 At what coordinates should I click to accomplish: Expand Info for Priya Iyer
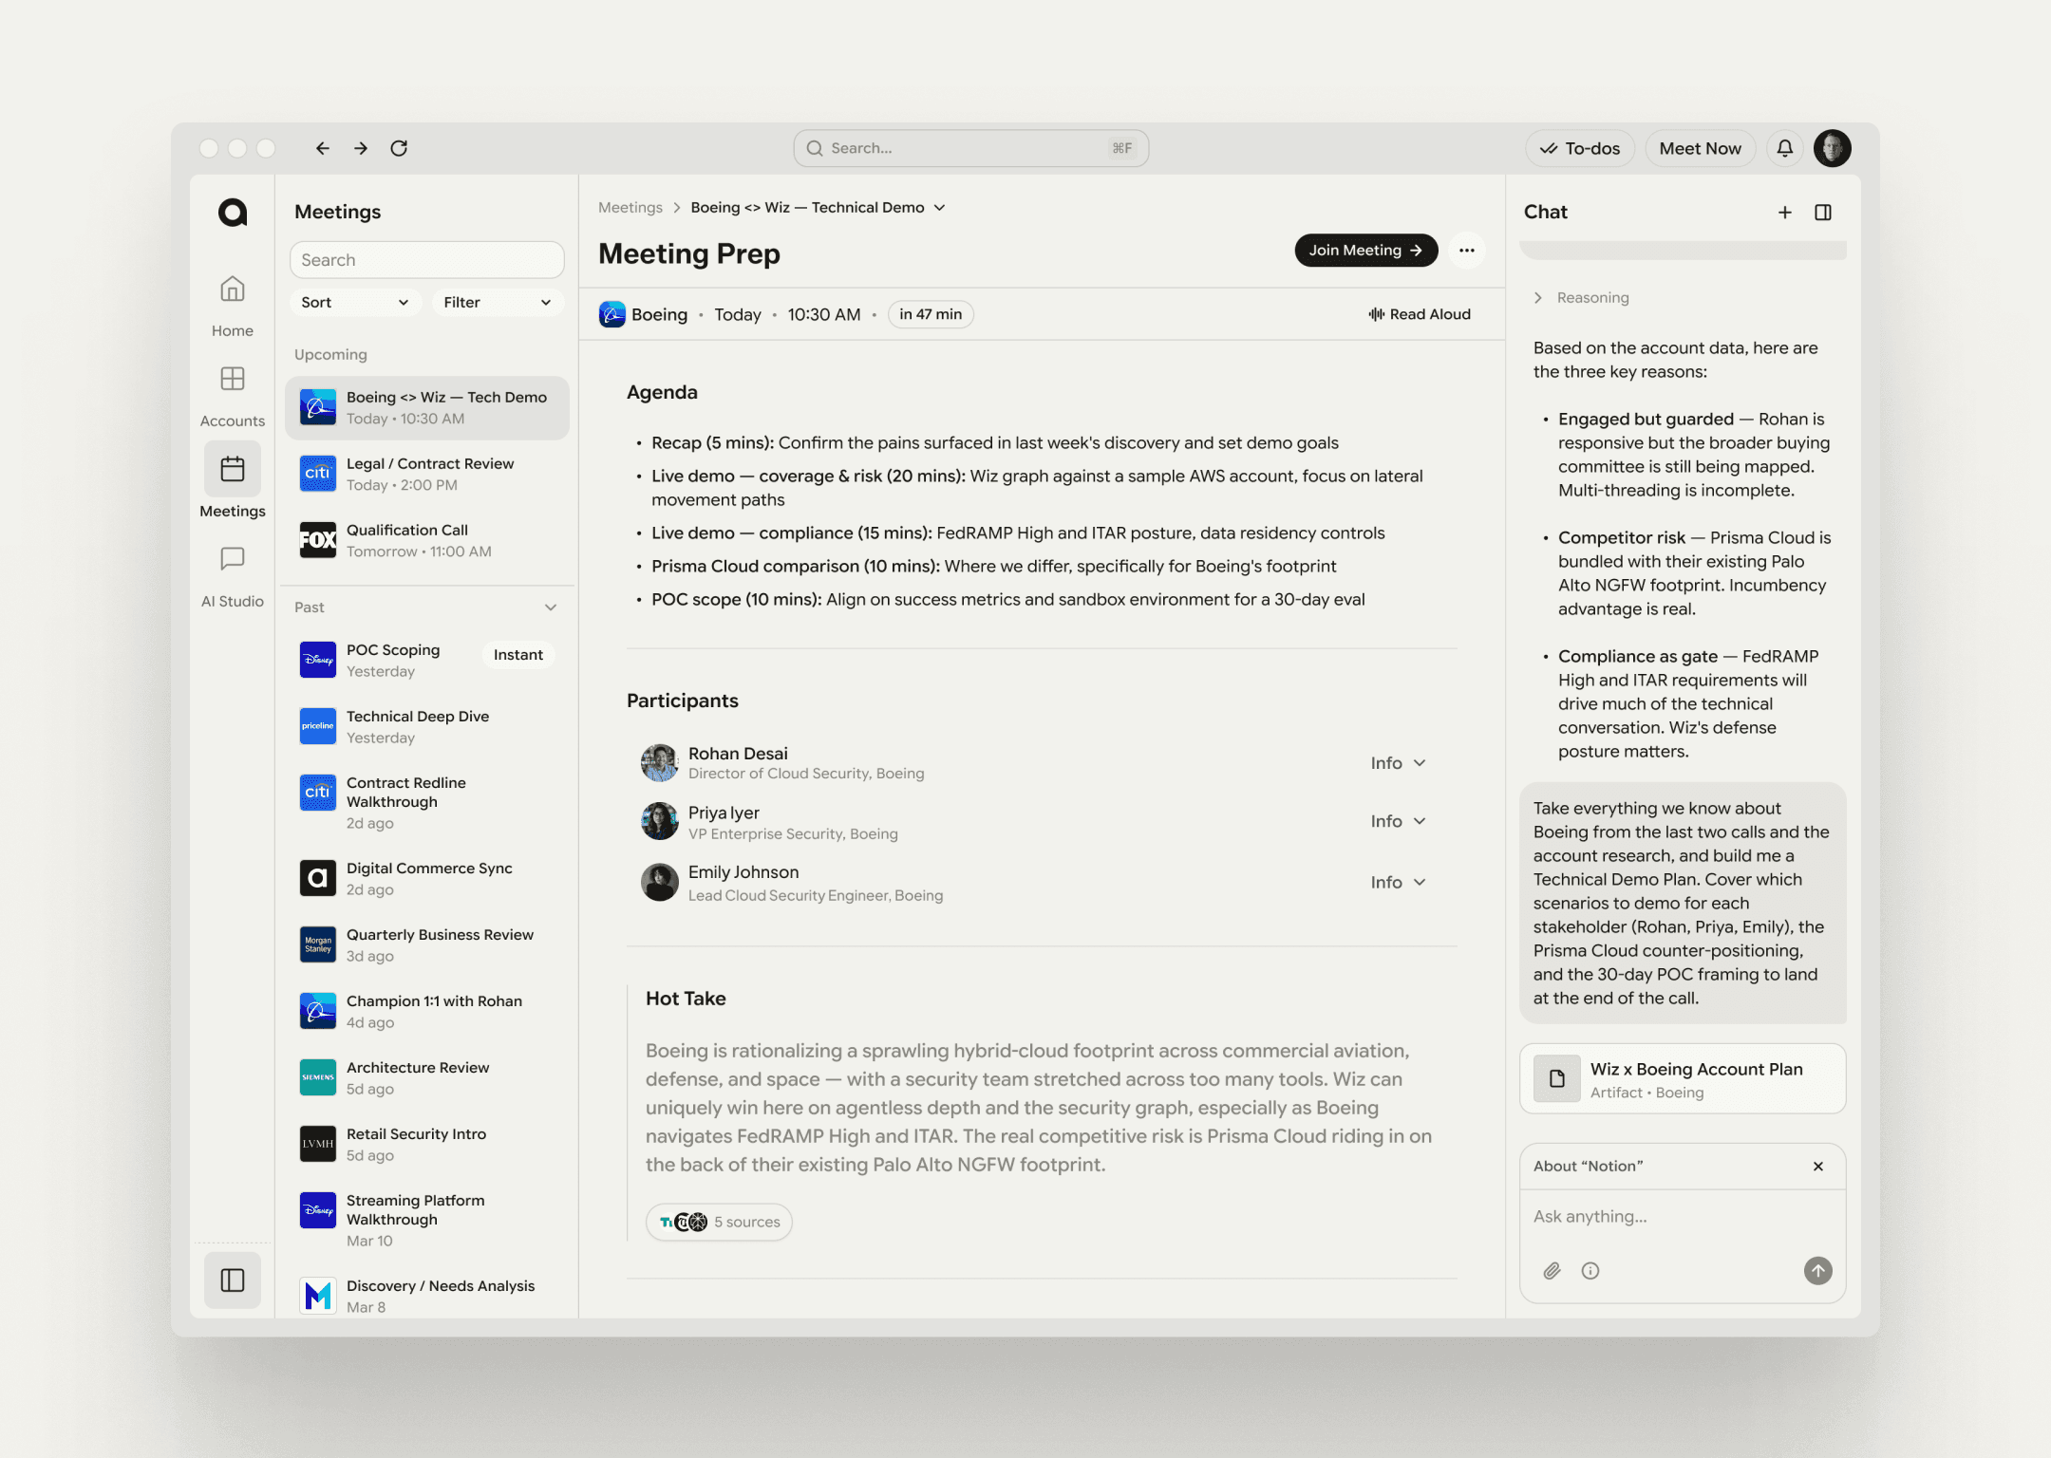pyautogui.click(x=1399, y=821)
